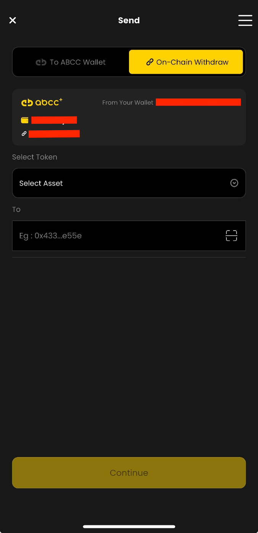Tap the QR scan icon in address field
This screenshot has width=258, height=533.
coord(231,236)
